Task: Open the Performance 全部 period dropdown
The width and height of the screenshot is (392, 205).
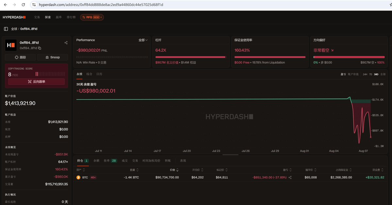Action: pos(143,40)
